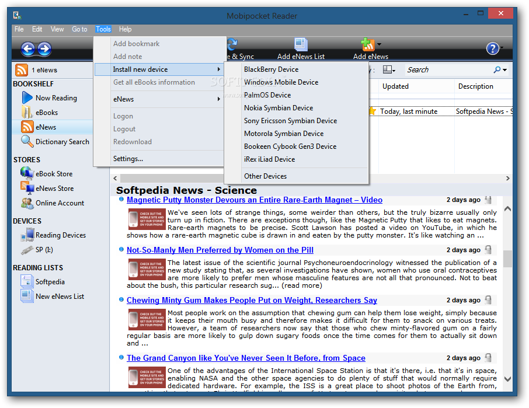Viewport: 529px width, 408px height.
Task: Open Not-So-Manly Men Preferred article link
Action: pyautogui.click(x=220, y=250)
